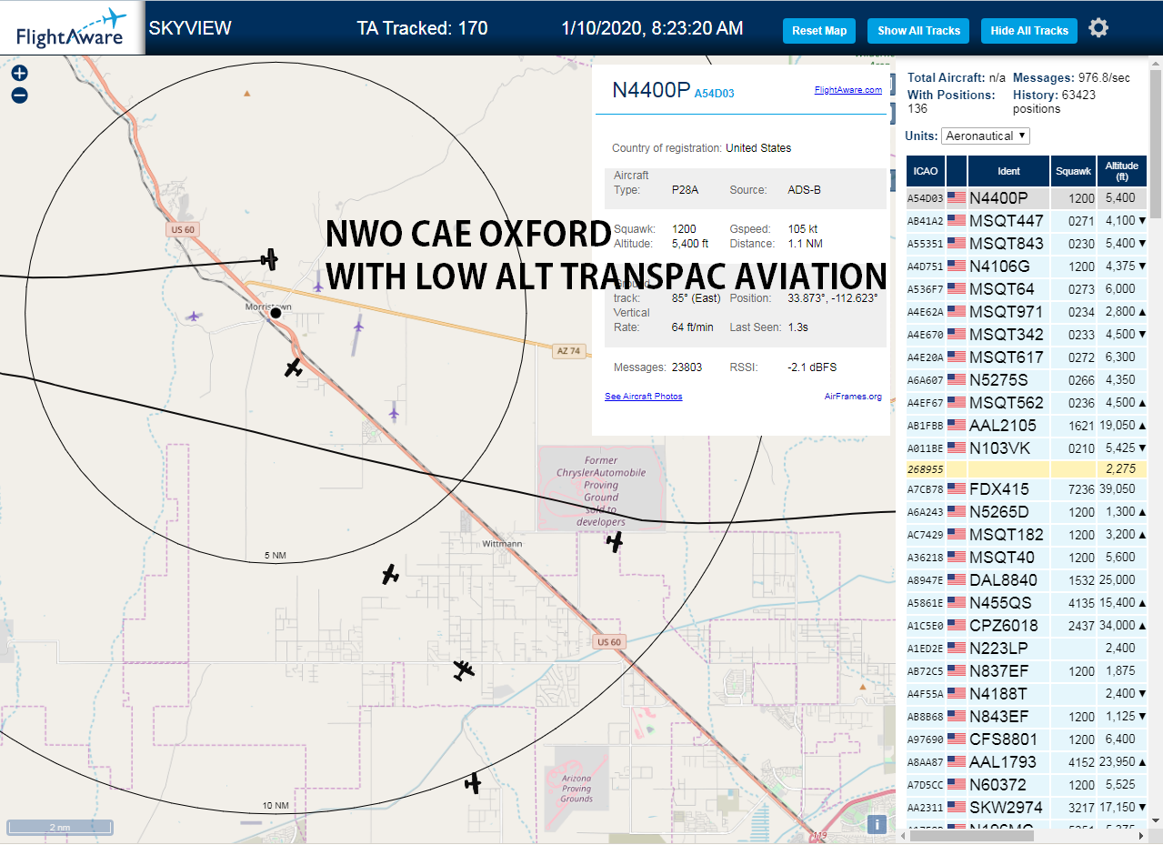
Task: Select the SKW2974 aircraft row
Action: tap(1027, 807)
